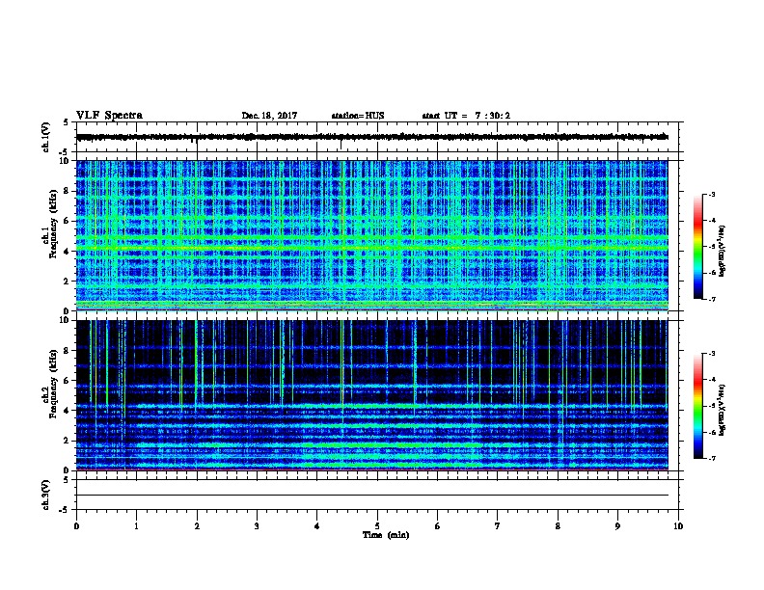Click the log(PSD) label of the ch.2 color bar

coord(723,410)
